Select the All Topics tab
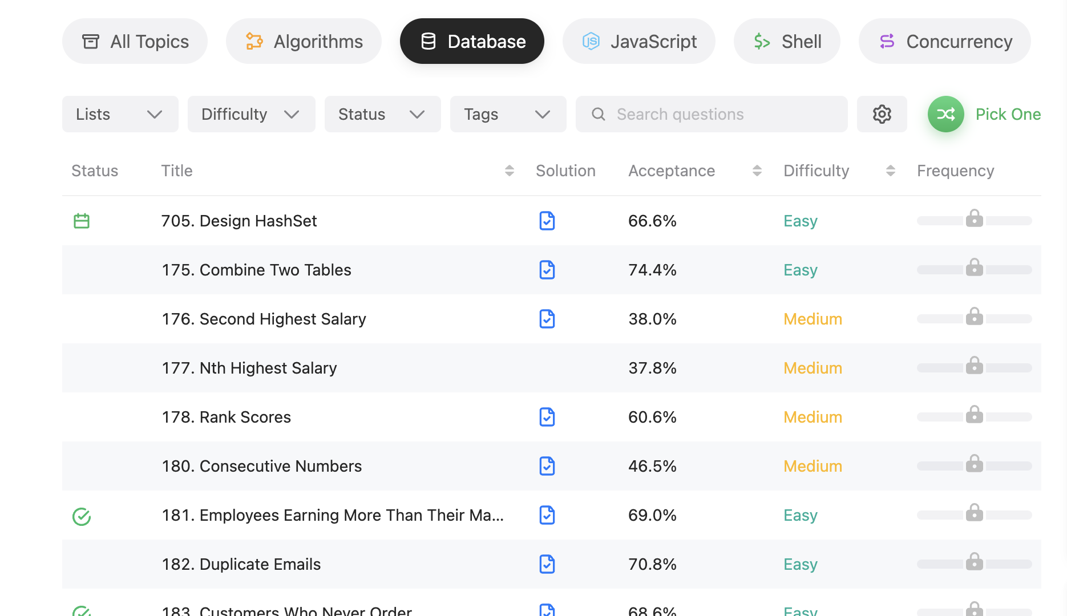 click(x=135, y=41)
